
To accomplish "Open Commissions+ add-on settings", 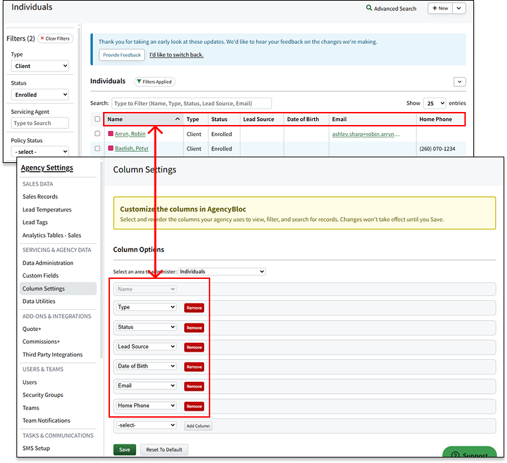I will 41,341.
